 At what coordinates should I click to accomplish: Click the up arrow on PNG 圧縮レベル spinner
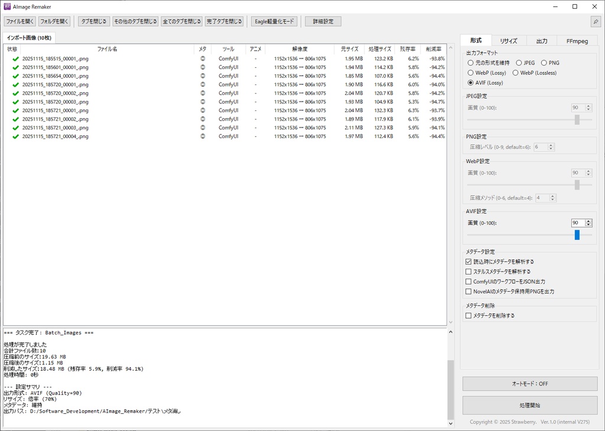tap(551, 145)
